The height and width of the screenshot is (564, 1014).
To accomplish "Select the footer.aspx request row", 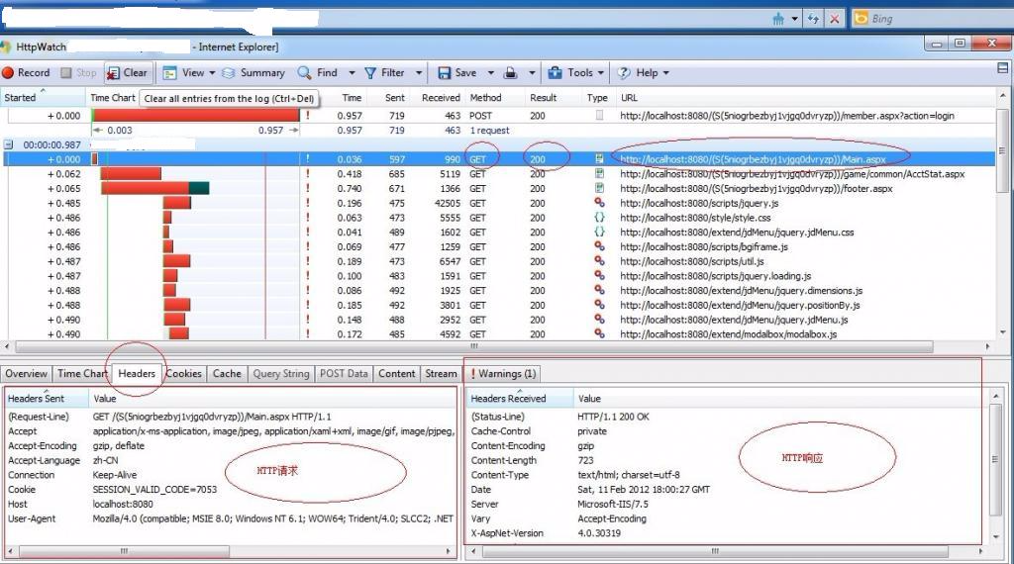I will click(498, 189).
